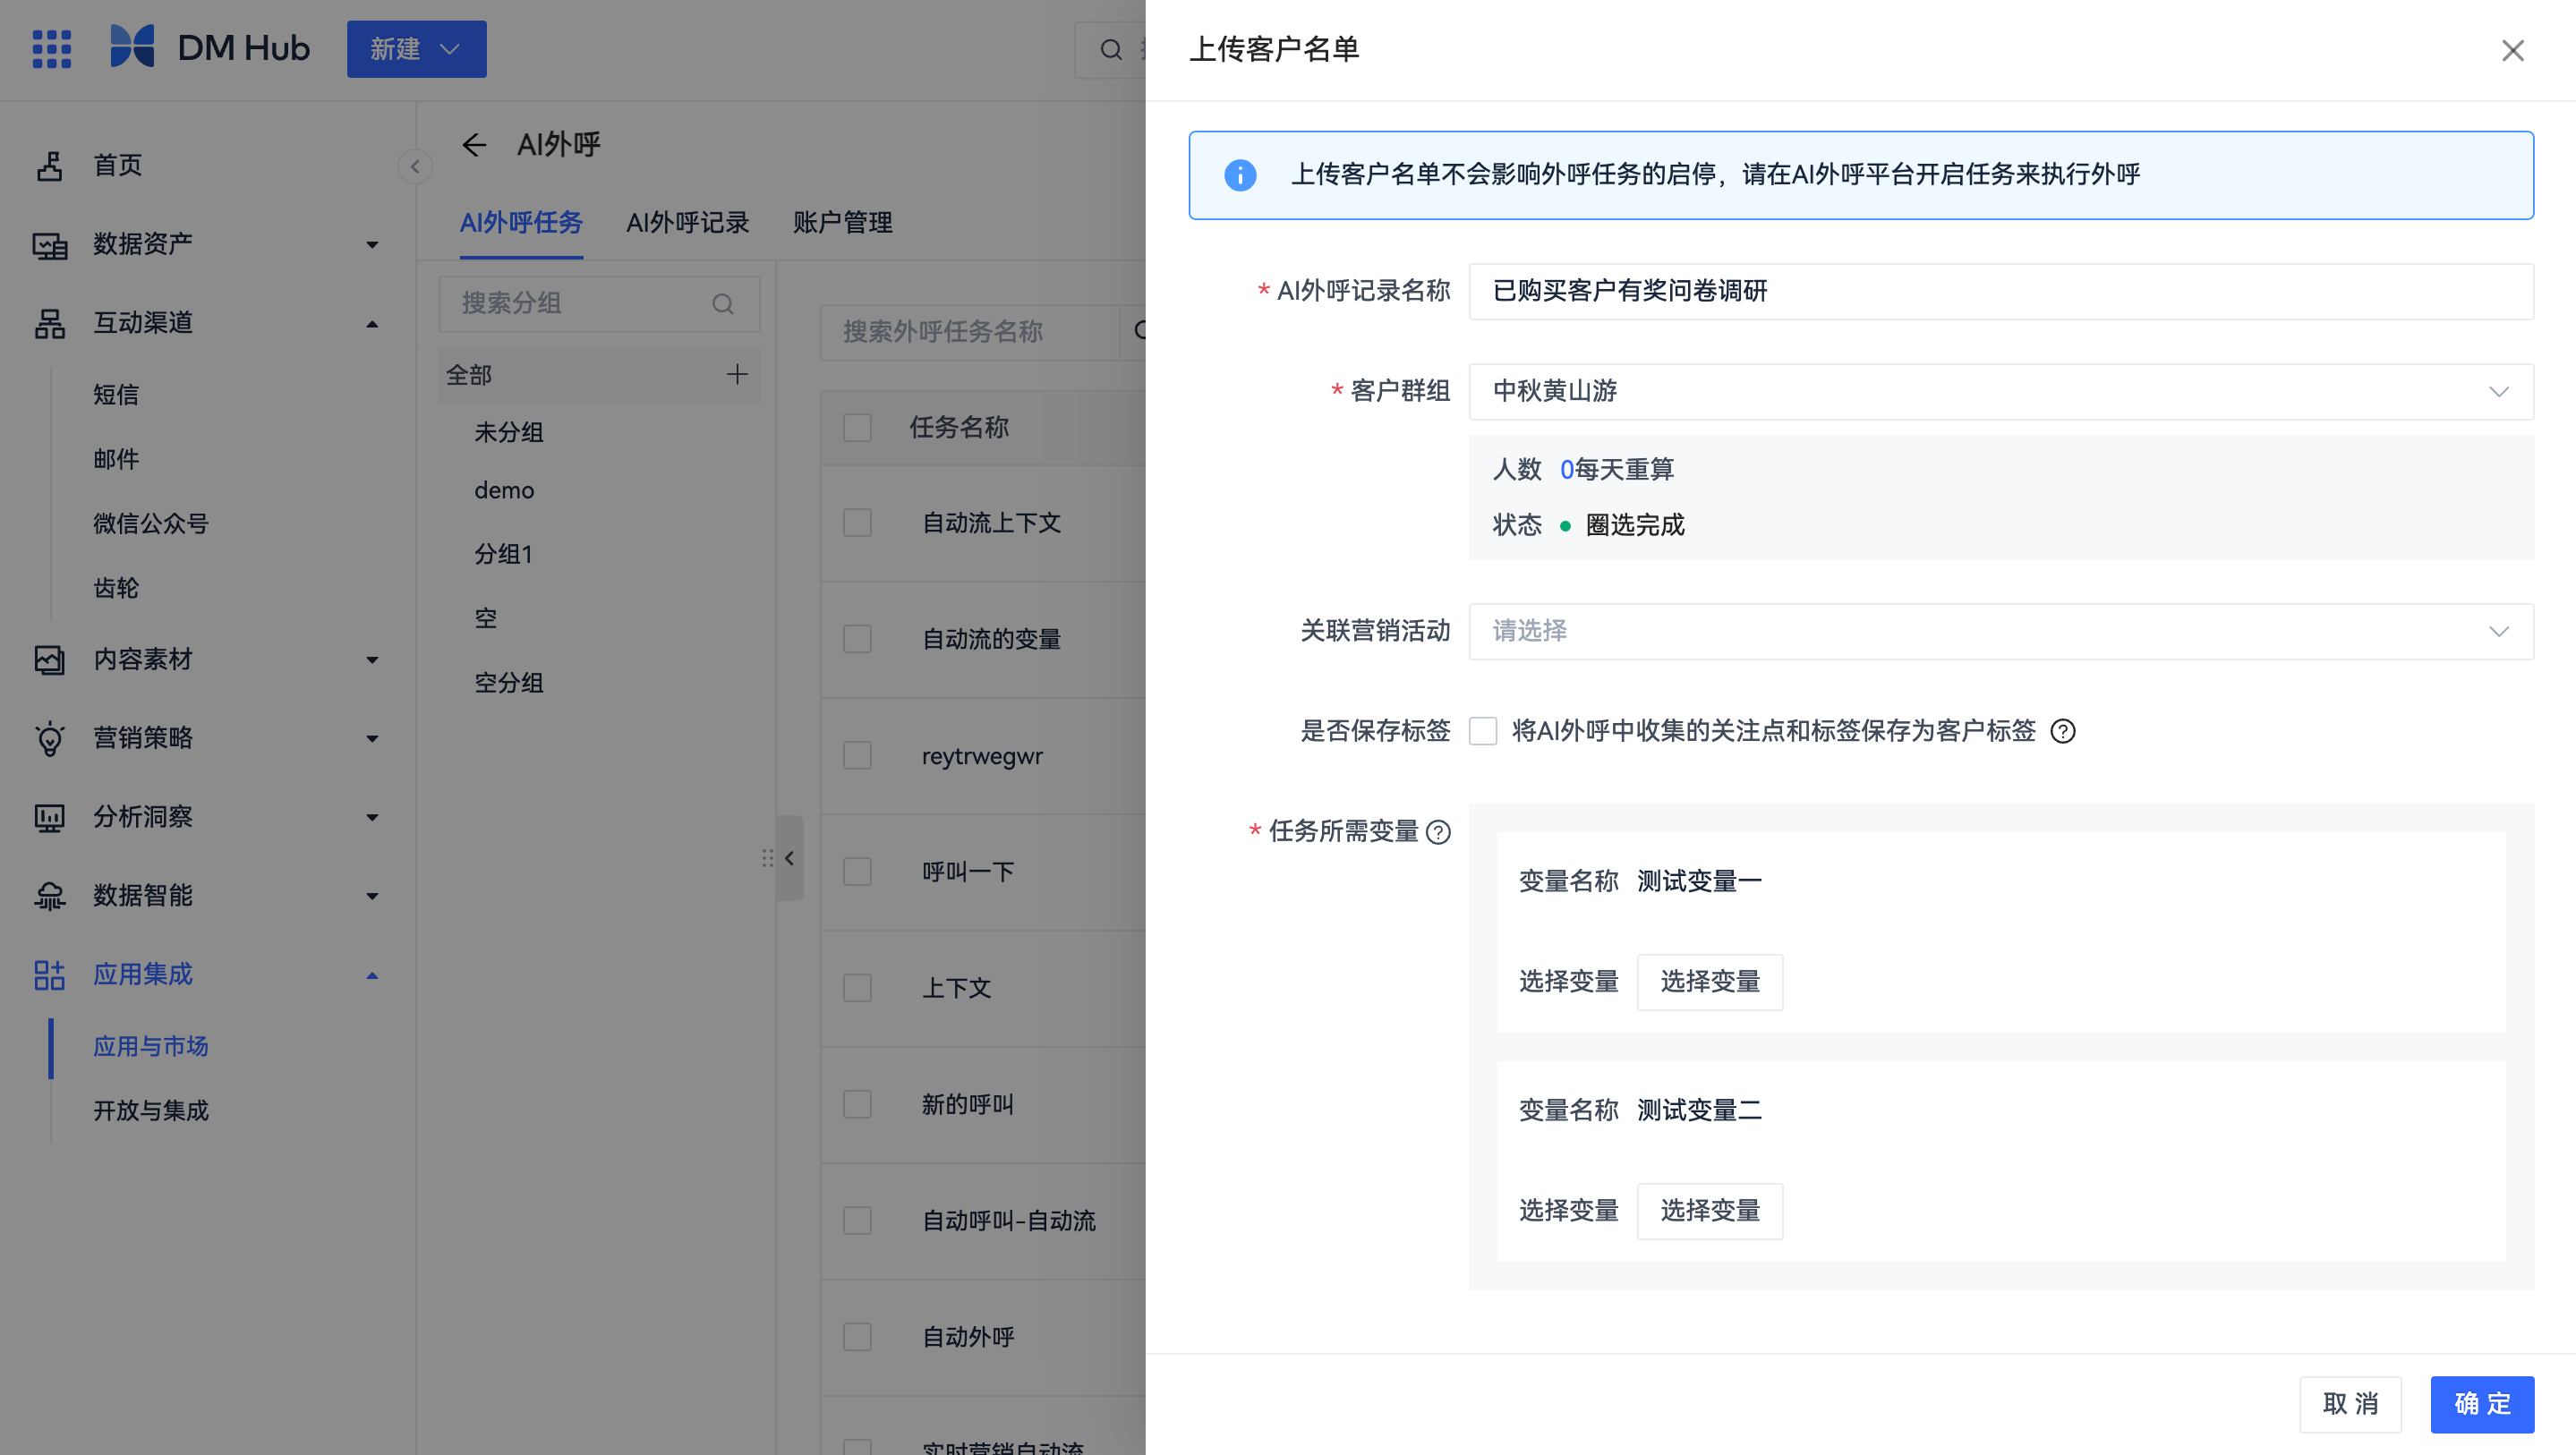Collapse the group panel with chevron handle
The width and height of the screenshot is (2576, 1455).
tap(789, 858)
